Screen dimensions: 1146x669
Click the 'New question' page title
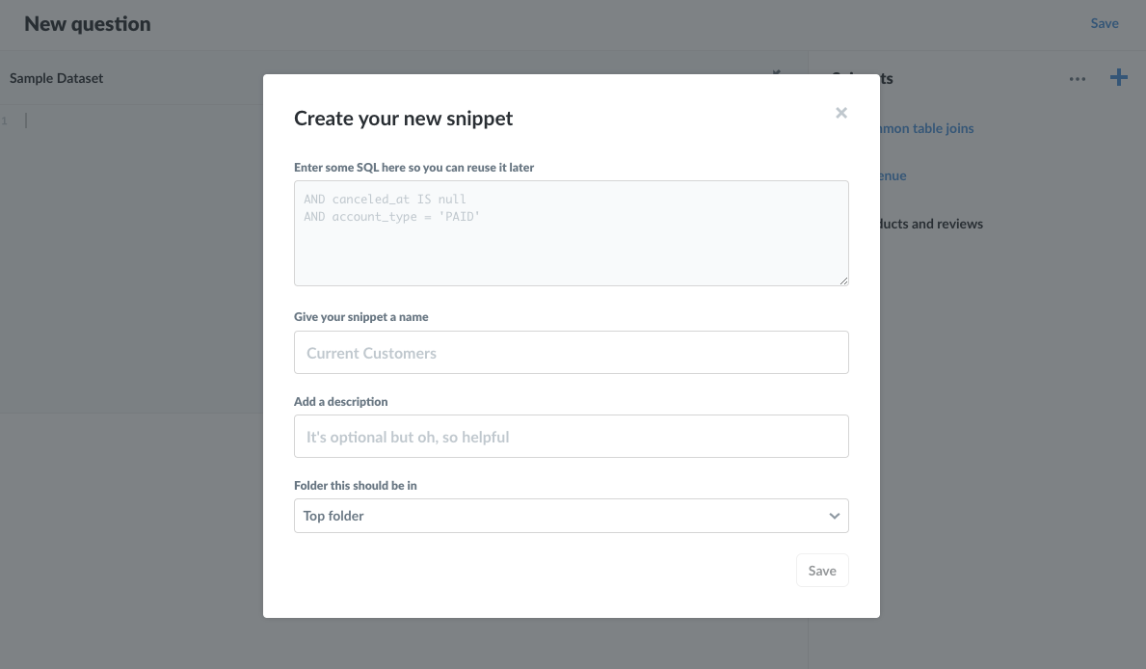87,22
